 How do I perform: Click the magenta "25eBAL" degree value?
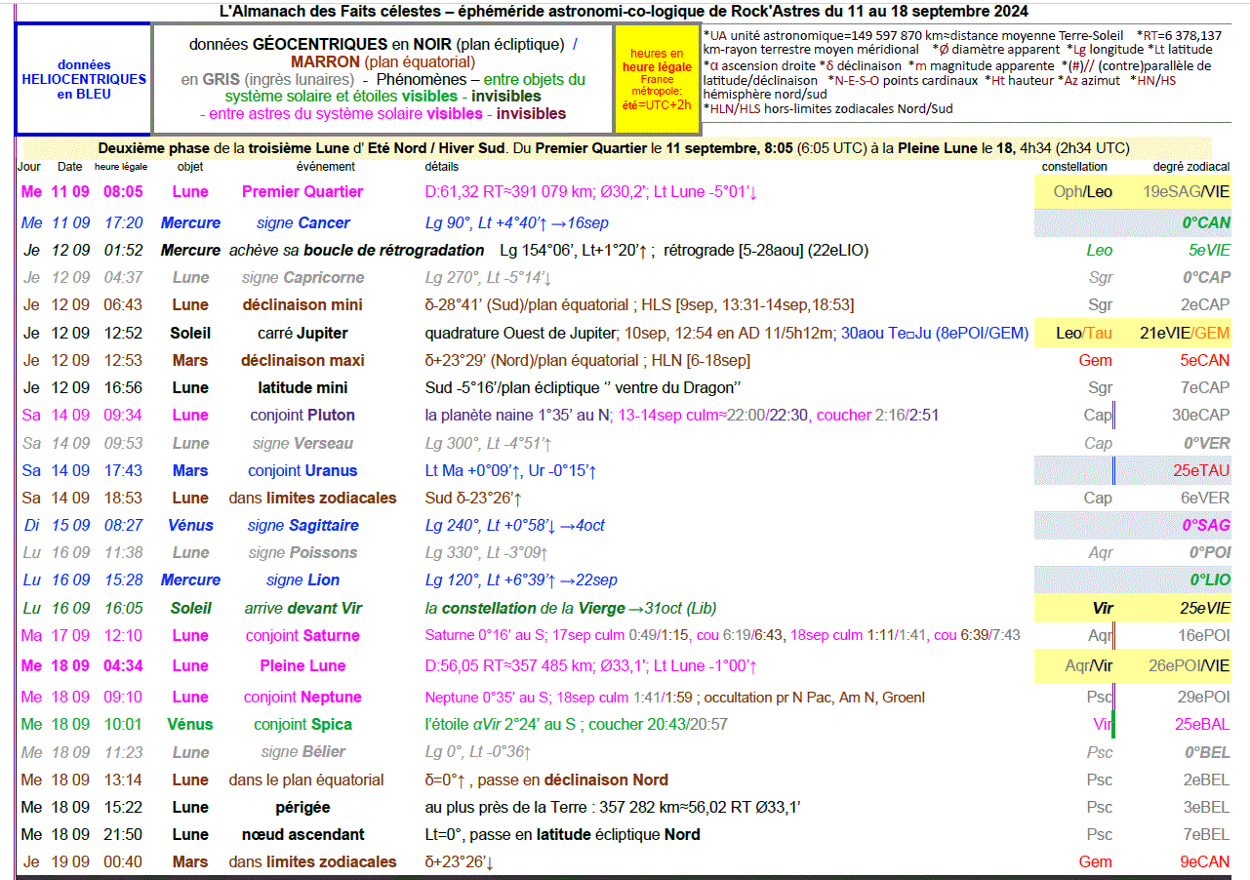click(x=1202, y=724)
